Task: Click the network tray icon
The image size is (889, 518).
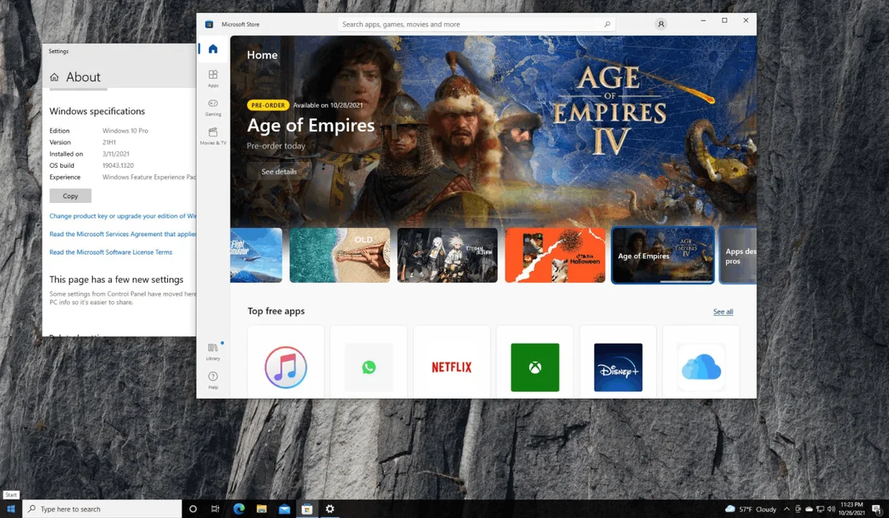Action: pyautogui.click(x=821, y=509)
